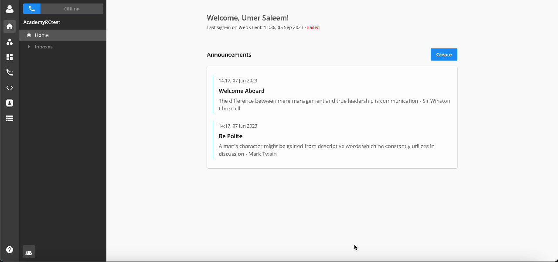Click the Failed sign-in status text

click(x=313, y=27)
